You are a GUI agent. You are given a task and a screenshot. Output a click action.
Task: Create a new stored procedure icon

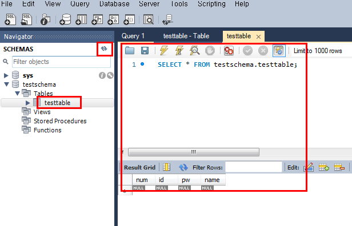[113, 19]
